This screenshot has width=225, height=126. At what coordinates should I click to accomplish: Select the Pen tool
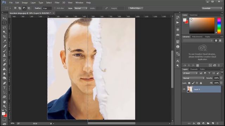5,83
